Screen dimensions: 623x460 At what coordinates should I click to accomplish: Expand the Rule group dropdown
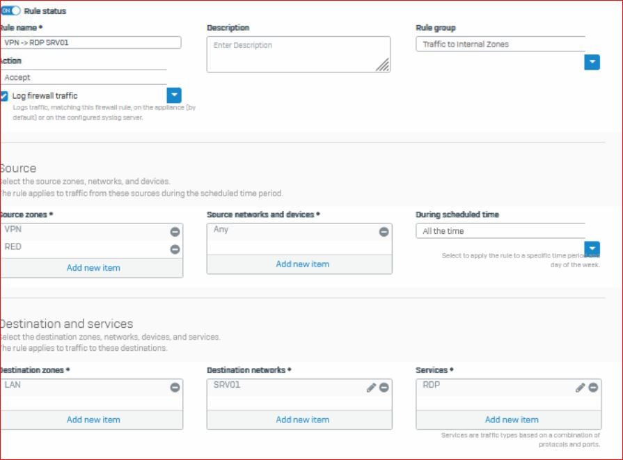(x=592, y=62)
